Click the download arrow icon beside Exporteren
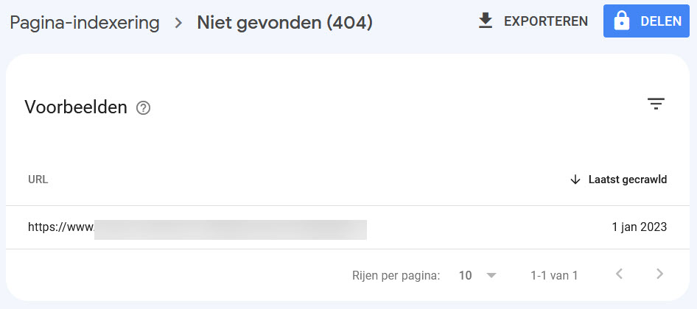The image size is (697, 309). [486, 21]
